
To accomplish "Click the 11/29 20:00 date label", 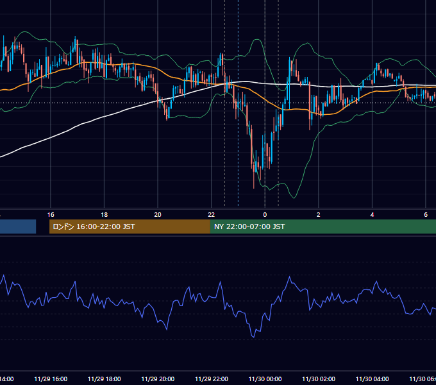I will 158,379.
